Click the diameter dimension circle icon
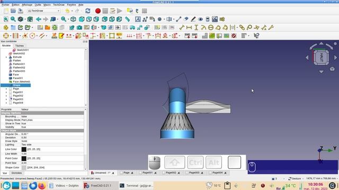This screenshot has height=190, width=339. coord(211,27)
